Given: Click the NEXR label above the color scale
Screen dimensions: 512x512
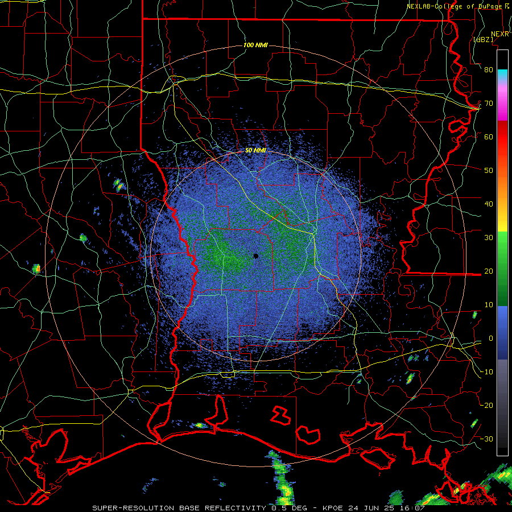Looking at the screenshot, I should (500, 34).
